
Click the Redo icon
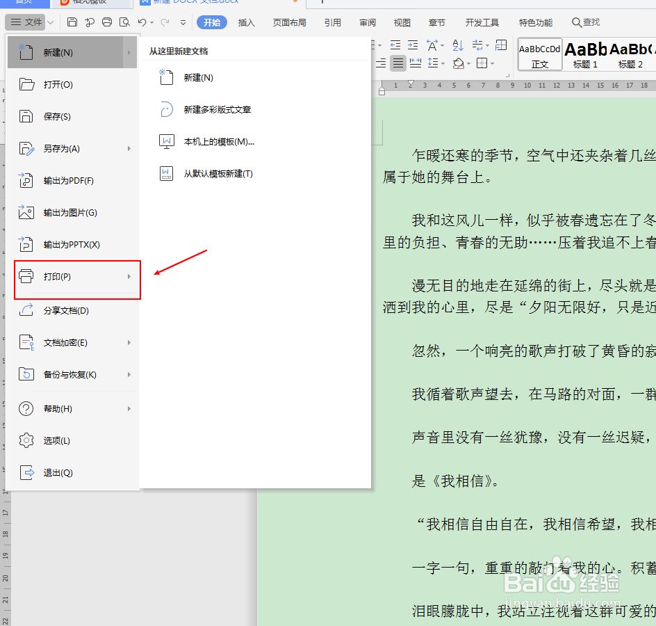click(165, 22)
